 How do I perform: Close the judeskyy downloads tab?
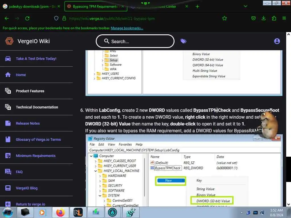[x=59, y=6]
